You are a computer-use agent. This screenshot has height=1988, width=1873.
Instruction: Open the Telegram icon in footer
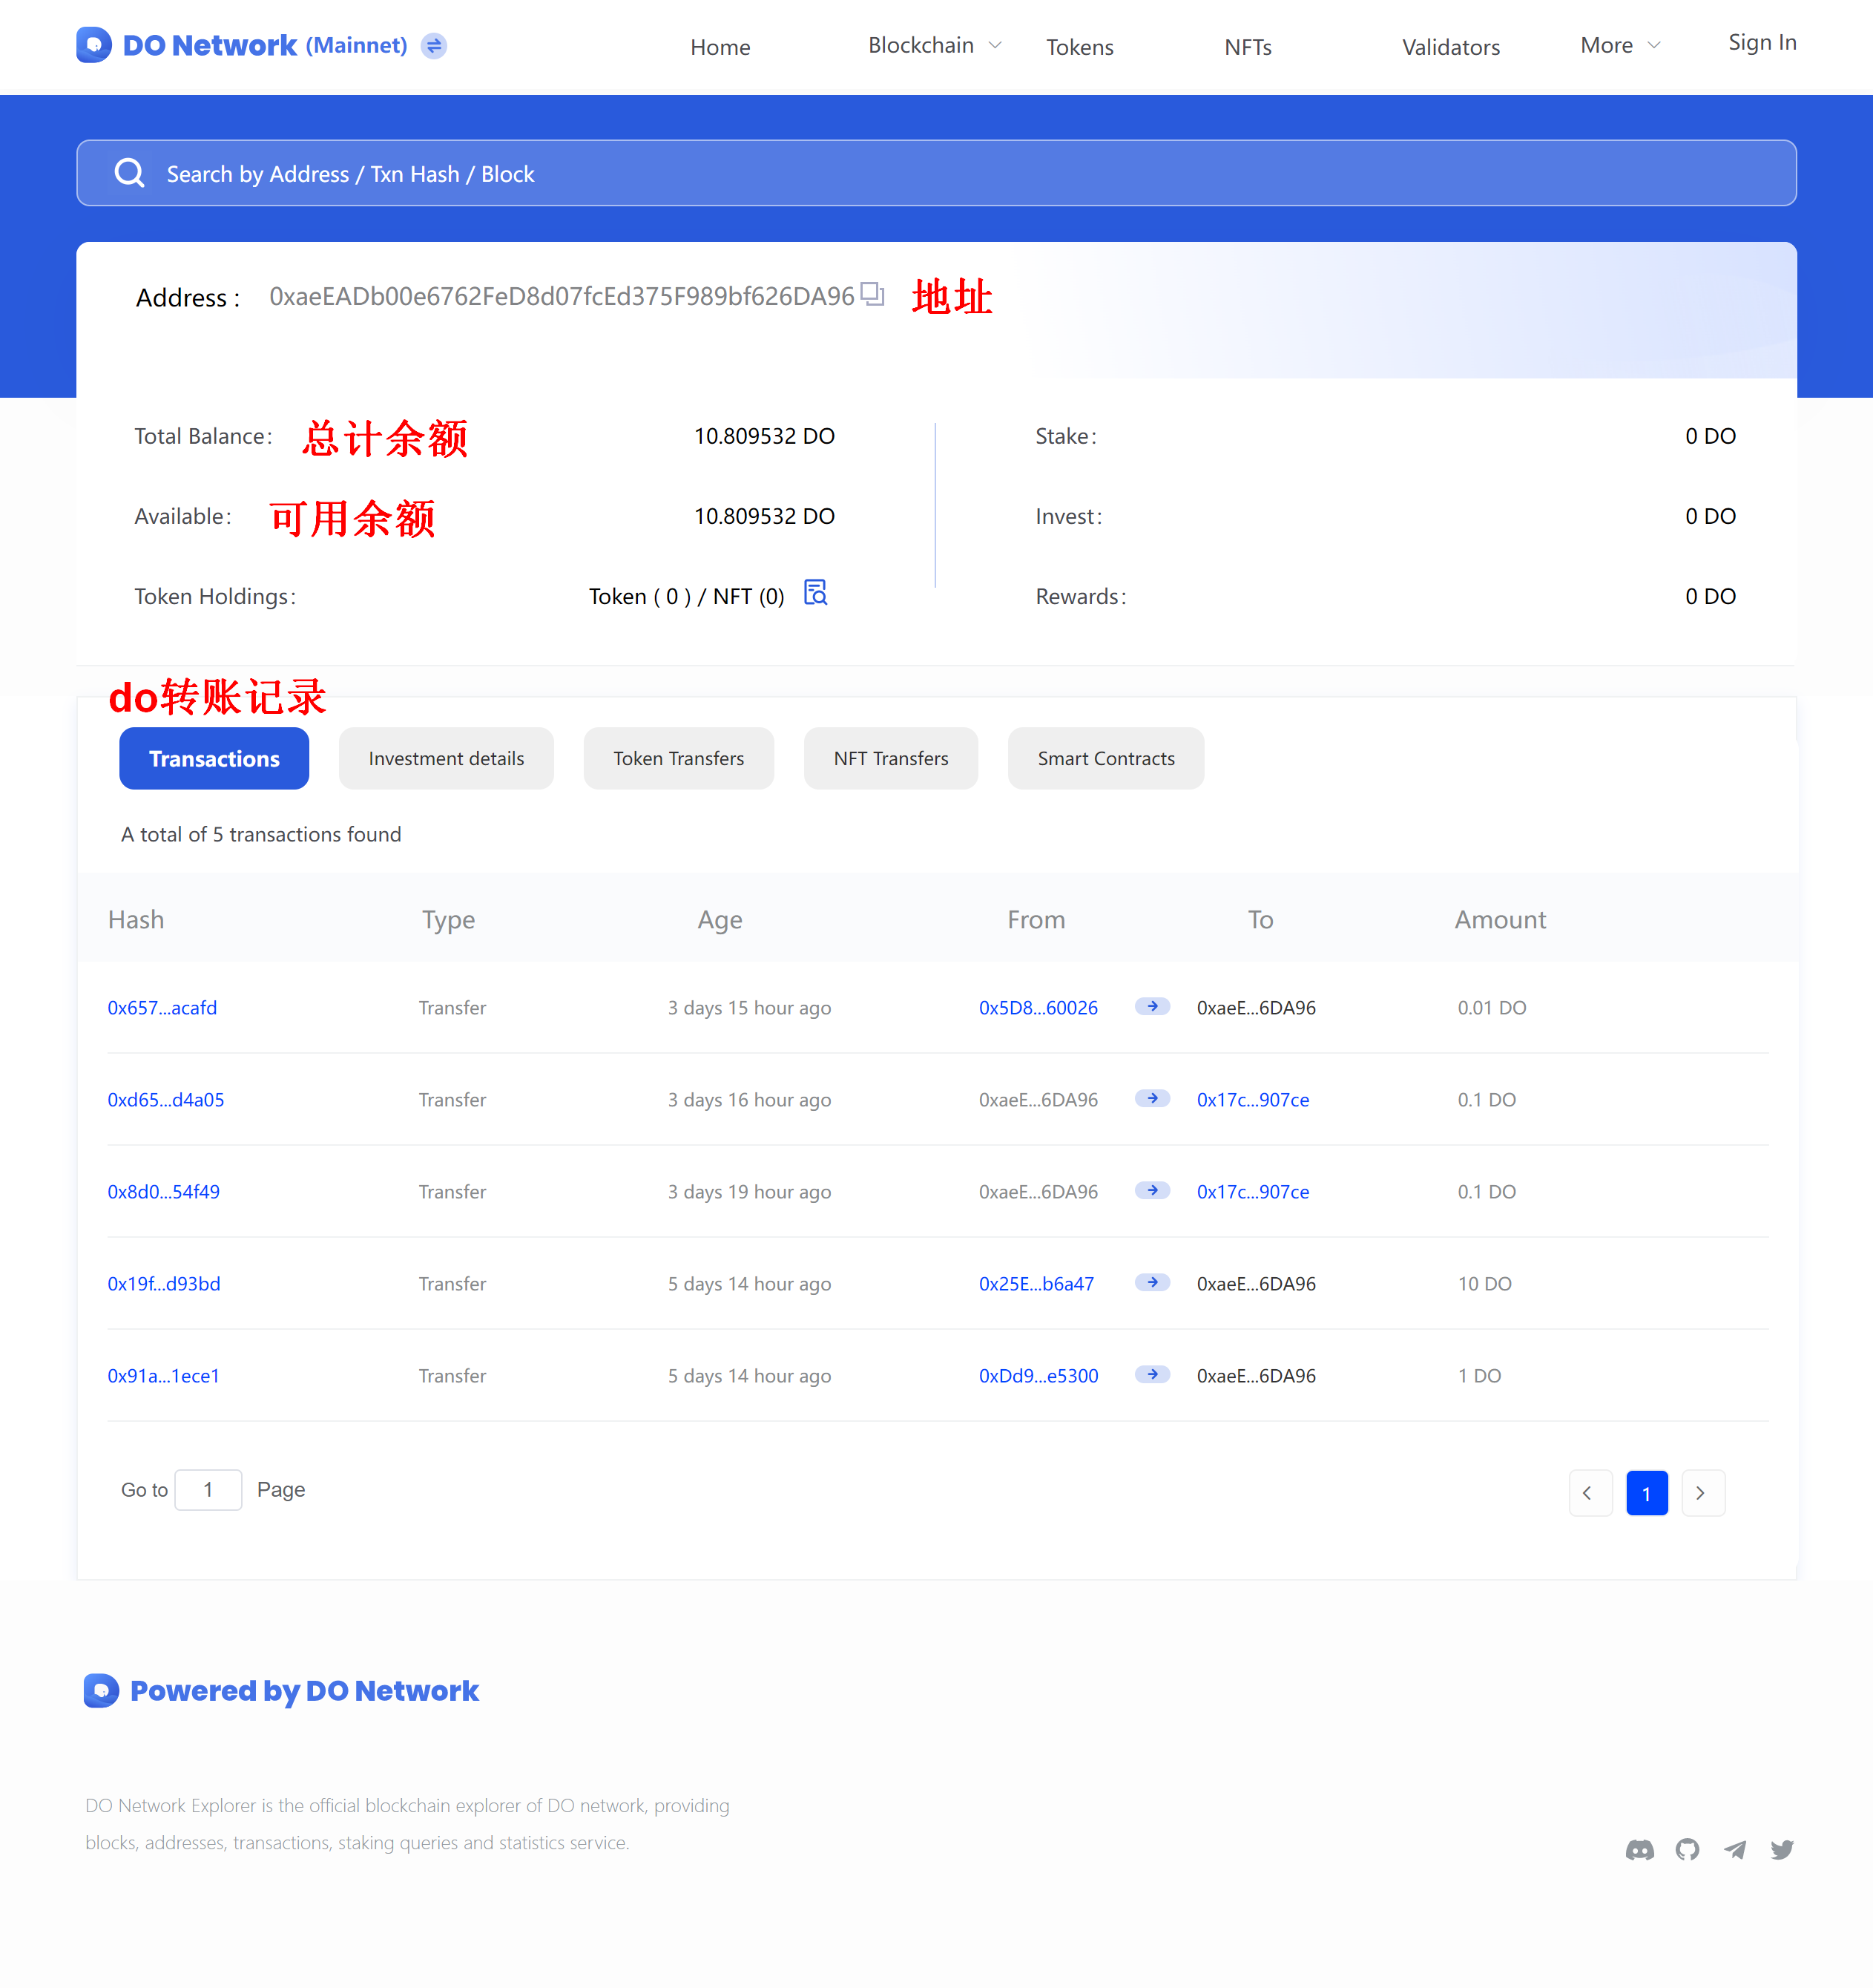[x=1734, y=1849]
